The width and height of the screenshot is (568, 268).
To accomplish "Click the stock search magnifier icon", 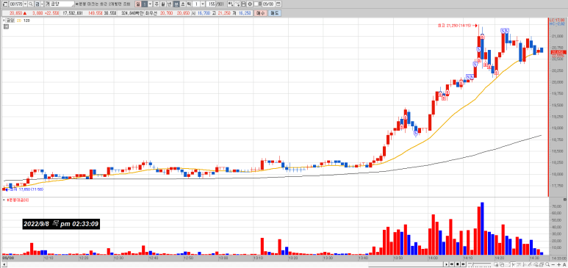I will 31,4.
